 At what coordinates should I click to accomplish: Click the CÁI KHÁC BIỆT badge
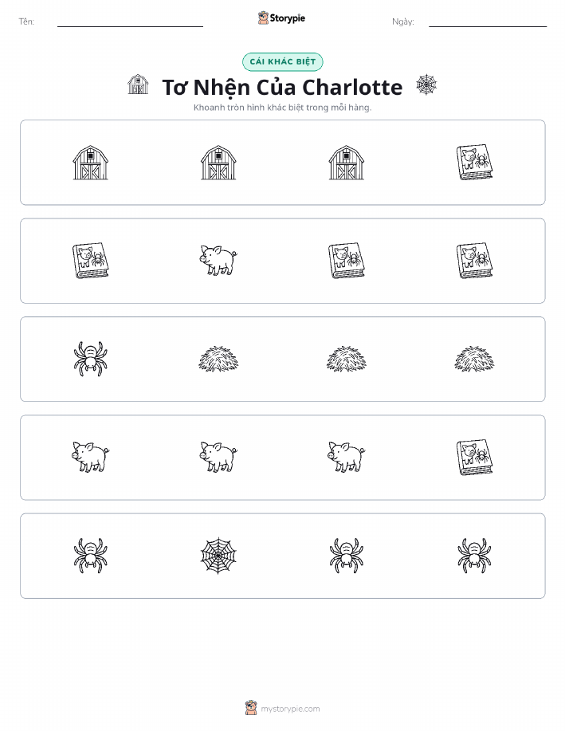(x=282, y=61)
